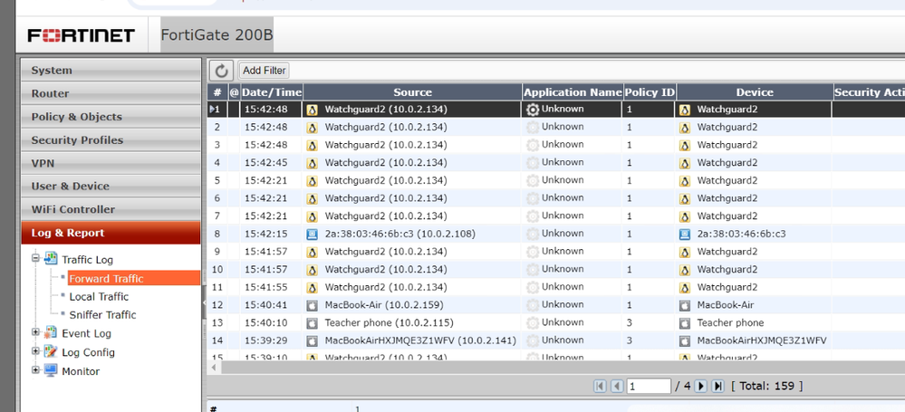Select source MacBookAirHXJMQE3Z1WFV (10.0.2.141)
Screen dimensions: 905x412
[420, 340]
